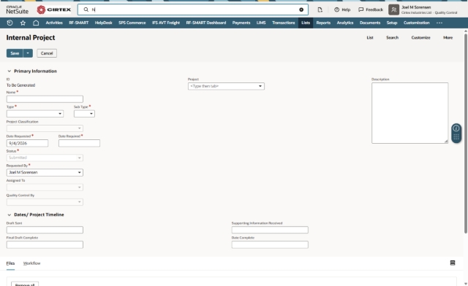Click the Cirtex company logo
Screen dimensions: 468x286
click(54, 9)
